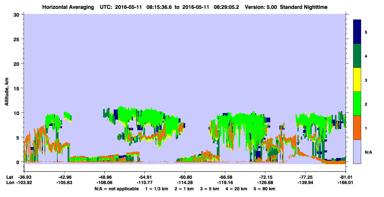Click the longitude value -126.68

pos(265,183)
